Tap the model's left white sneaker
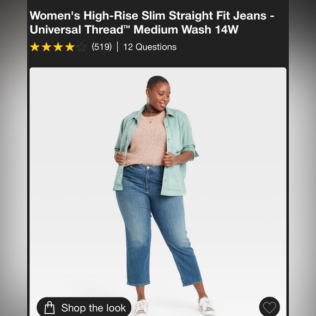Image resolution: width=316 pixels, height=316 pixels. pos(206,306)
